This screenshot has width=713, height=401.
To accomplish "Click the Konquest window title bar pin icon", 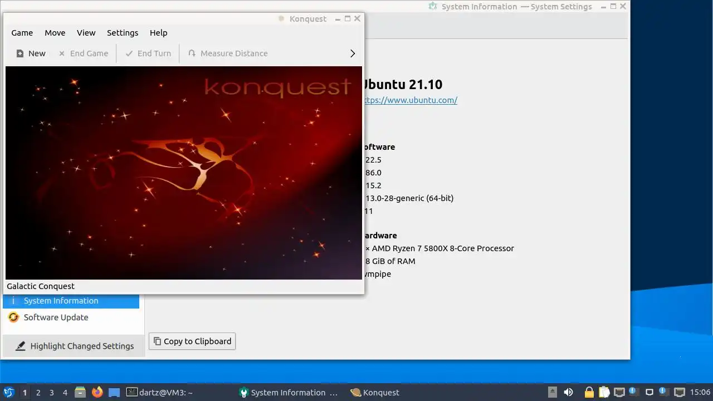I will (281, 18).
